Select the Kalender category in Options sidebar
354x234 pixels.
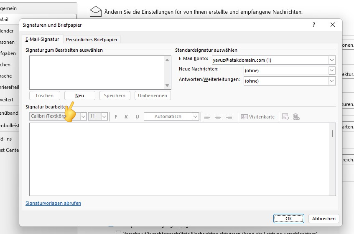point(10,31)
